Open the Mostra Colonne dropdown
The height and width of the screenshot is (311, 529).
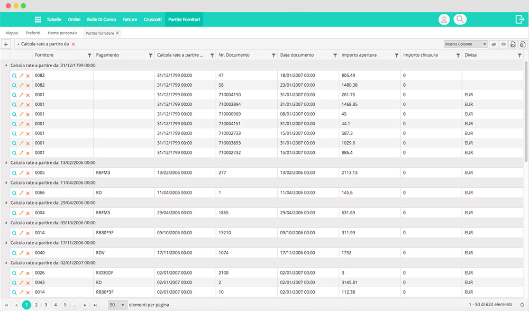(466, 44)
